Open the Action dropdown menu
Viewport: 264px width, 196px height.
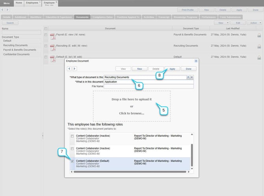[253, 23]
